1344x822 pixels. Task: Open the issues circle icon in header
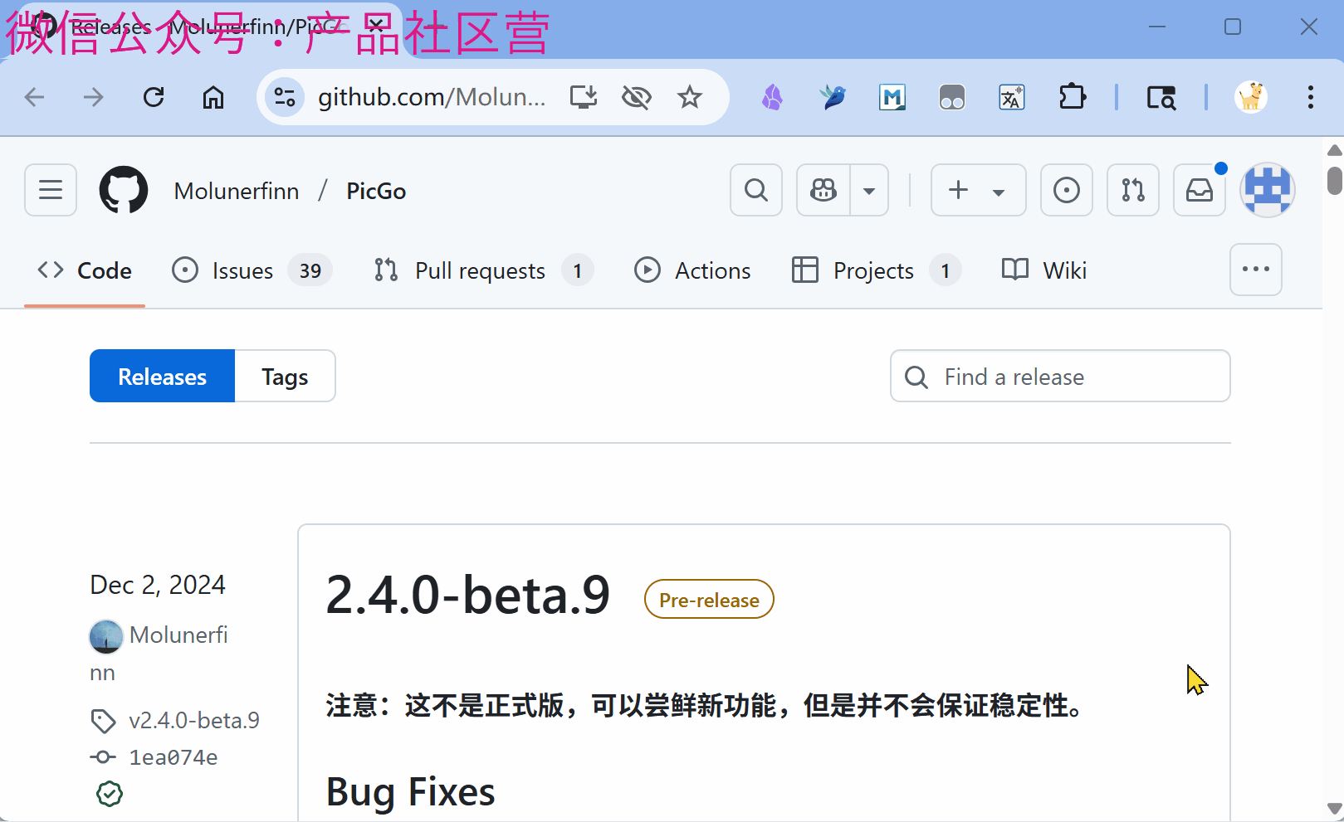[x=1066, y=191]
